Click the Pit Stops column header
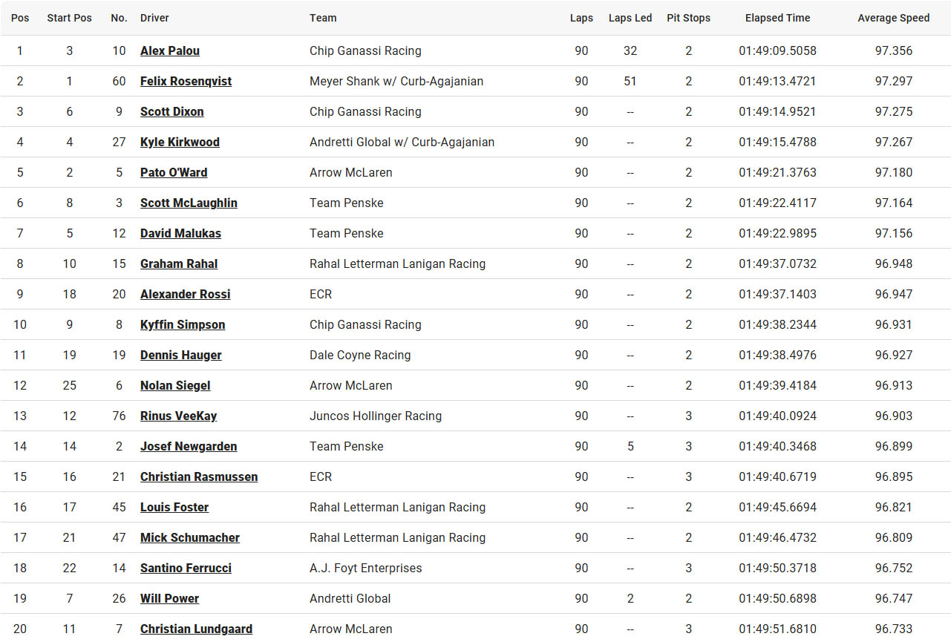951x642 pixels. (688, 18)
